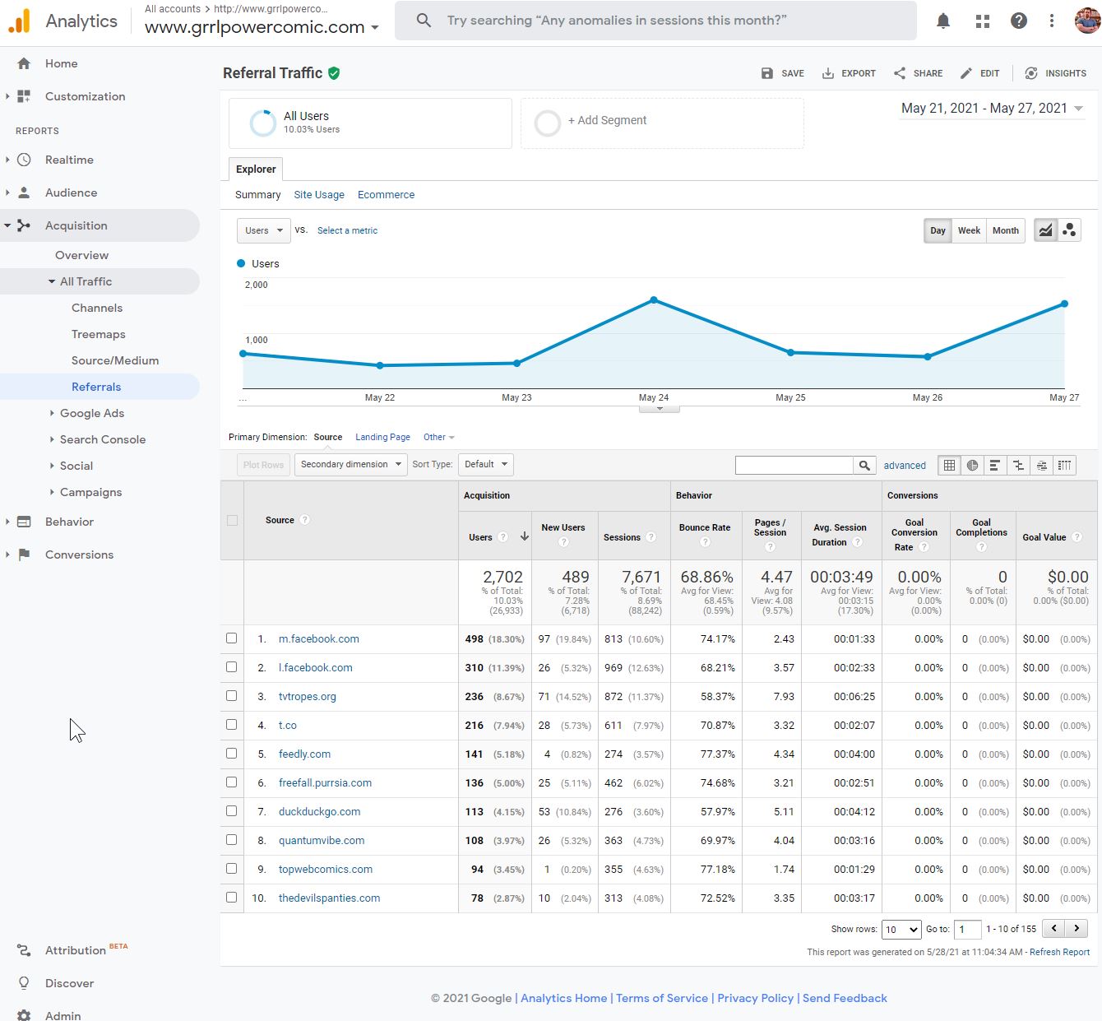Open the notifications bell
This screenshot has width=1102, height=1021.
pos(943,21)
